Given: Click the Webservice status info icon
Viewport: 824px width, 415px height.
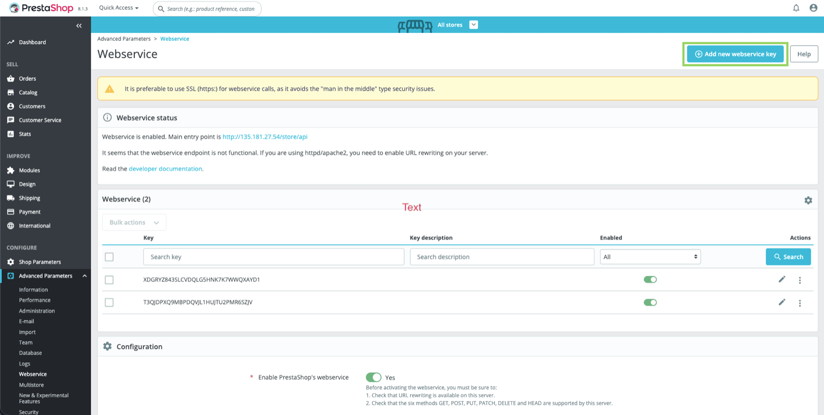Looking at the screenshot, I should (x=107, y=117).
